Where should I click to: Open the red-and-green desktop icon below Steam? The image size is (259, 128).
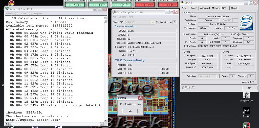(x=246, y=125)
